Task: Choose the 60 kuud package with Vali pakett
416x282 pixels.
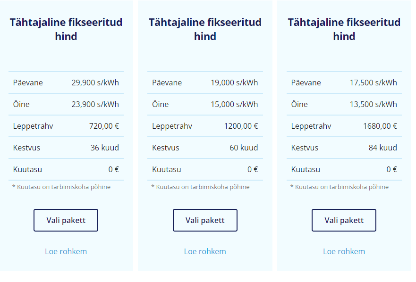Action: click(x=205, y=220)
